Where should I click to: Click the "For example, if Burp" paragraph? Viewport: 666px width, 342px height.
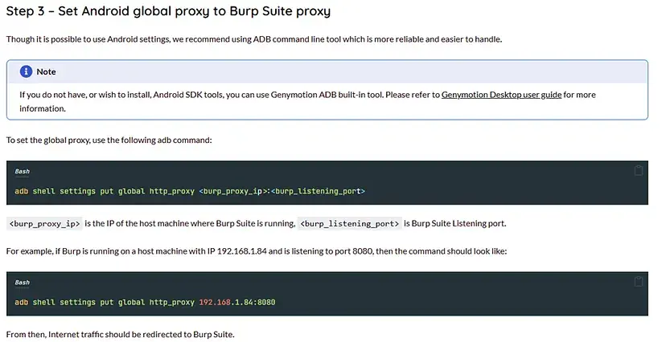(256, 251)
